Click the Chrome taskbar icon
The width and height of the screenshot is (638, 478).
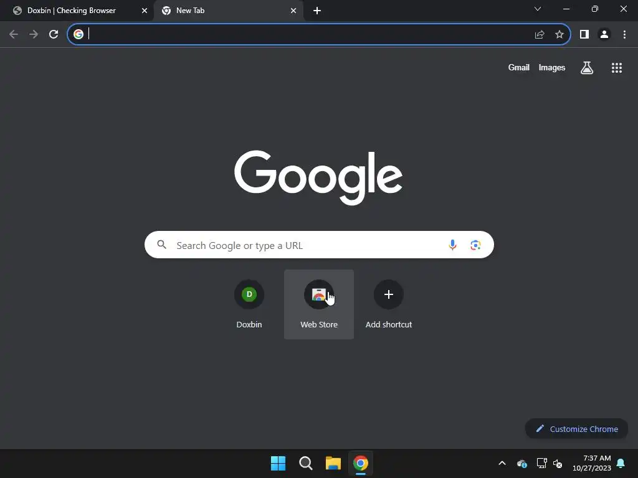click(361, 463)
